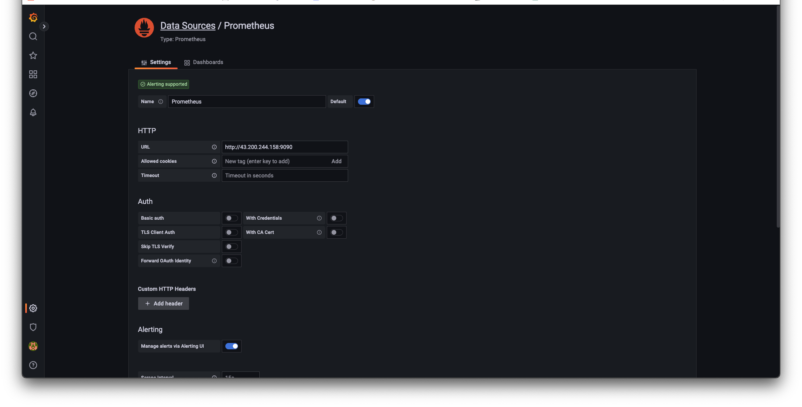Click the Prometheus flame logo
Screen dimensions: 802x407
coord(144,28)
